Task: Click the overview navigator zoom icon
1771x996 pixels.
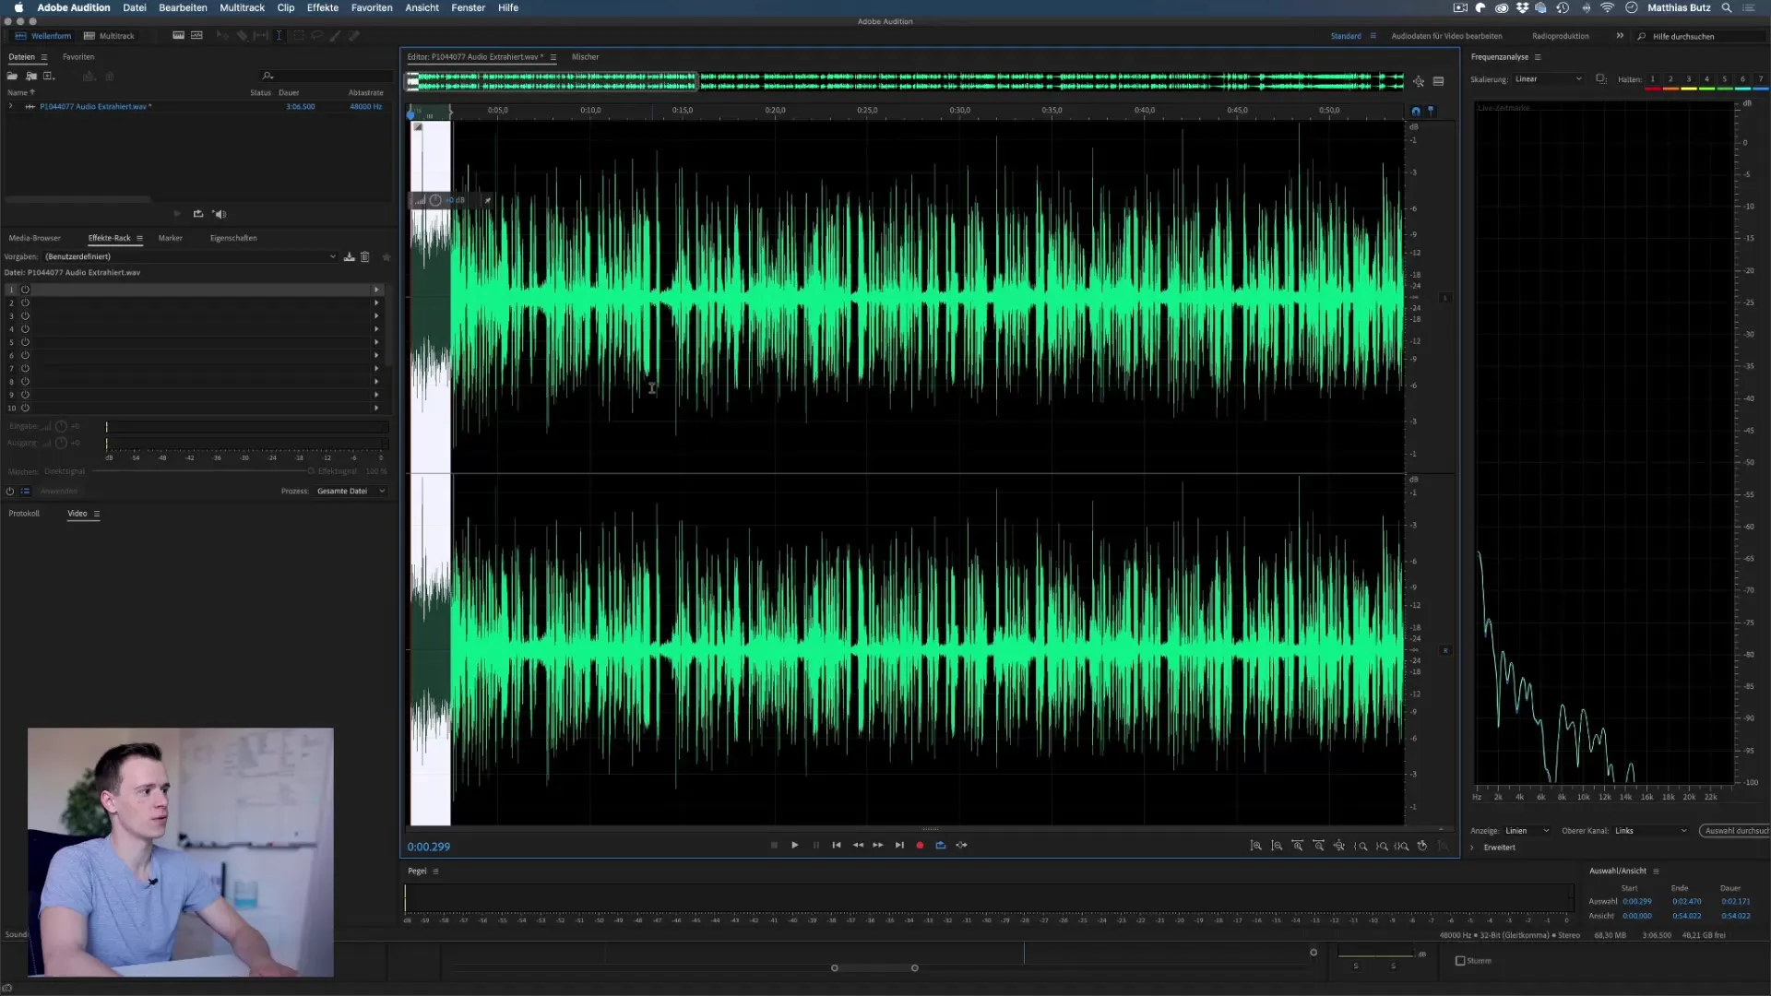Action: tap(1419, 82)
